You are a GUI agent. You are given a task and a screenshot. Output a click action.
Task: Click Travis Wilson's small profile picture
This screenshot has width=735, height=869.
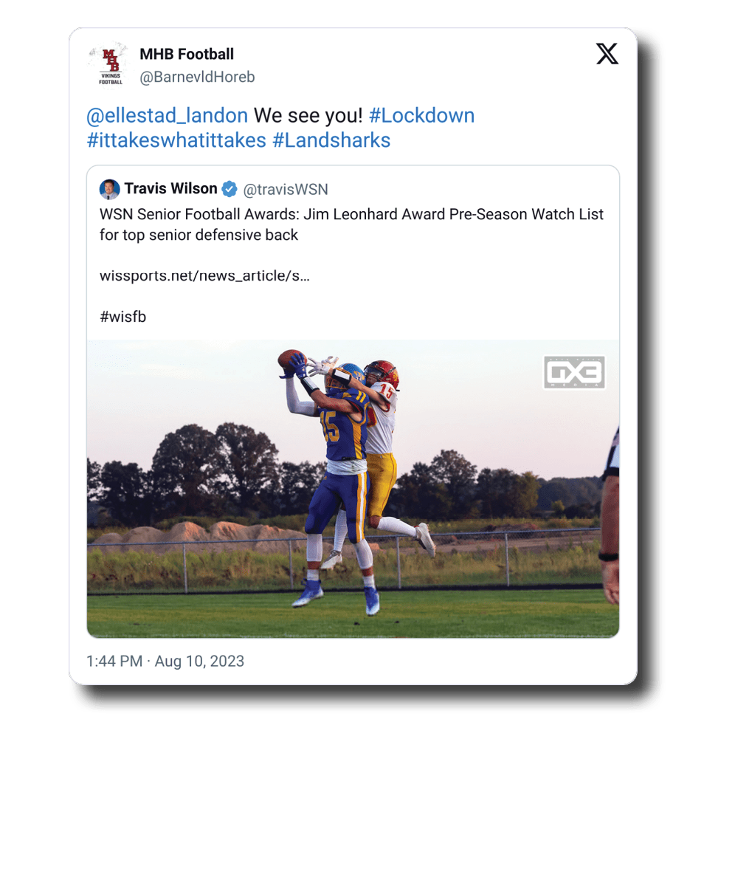coord(109,190)
